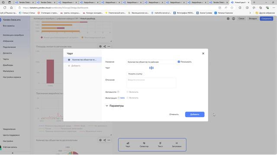Click the blue column chart icon

point(151,68)
